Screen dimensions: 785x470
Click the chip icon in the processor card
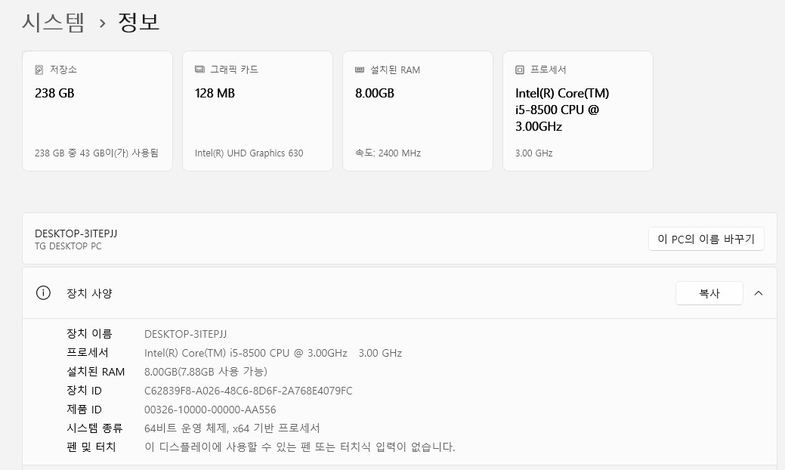[x=518, y=69]
